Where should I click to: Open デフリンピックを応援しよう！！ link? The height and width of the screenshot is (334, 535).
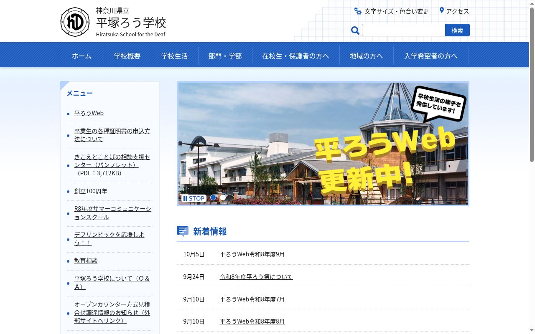[x=109, y=239]
